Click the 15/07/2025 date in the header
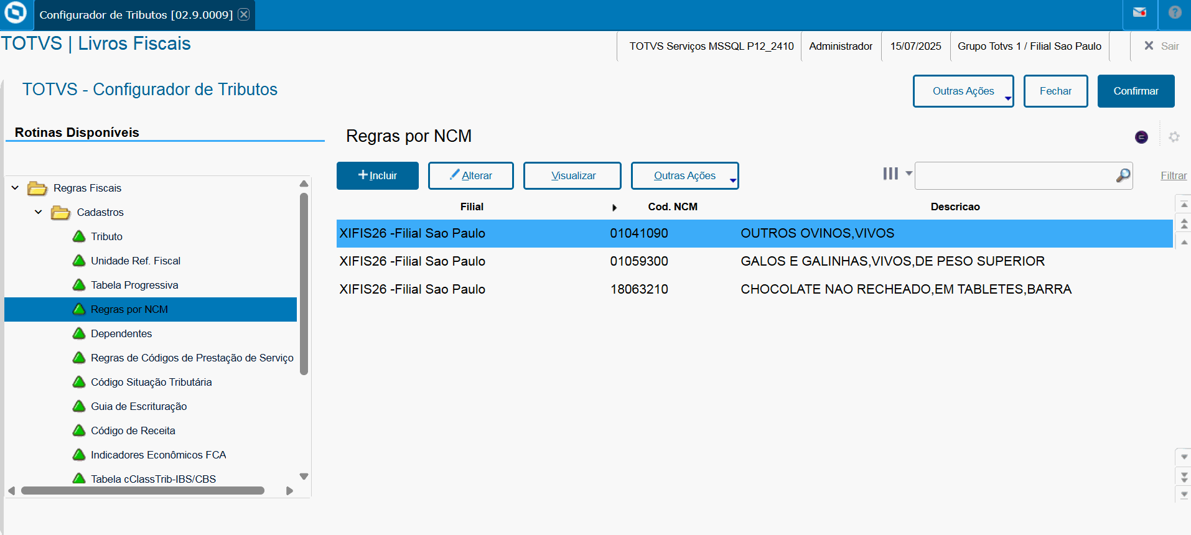The height and width of the screenshot is (535, 1191). pyautogui.click(x=915, y=46)
